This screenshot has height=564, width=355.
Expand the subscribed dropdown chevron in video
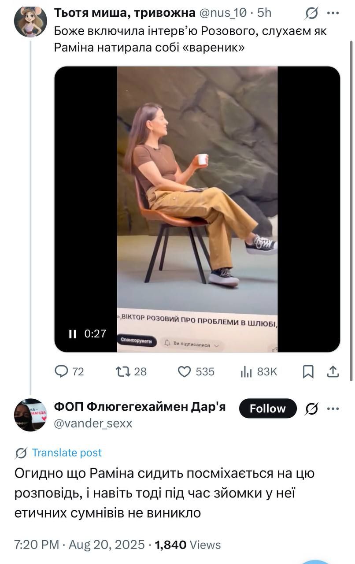(x=216, y=345)
